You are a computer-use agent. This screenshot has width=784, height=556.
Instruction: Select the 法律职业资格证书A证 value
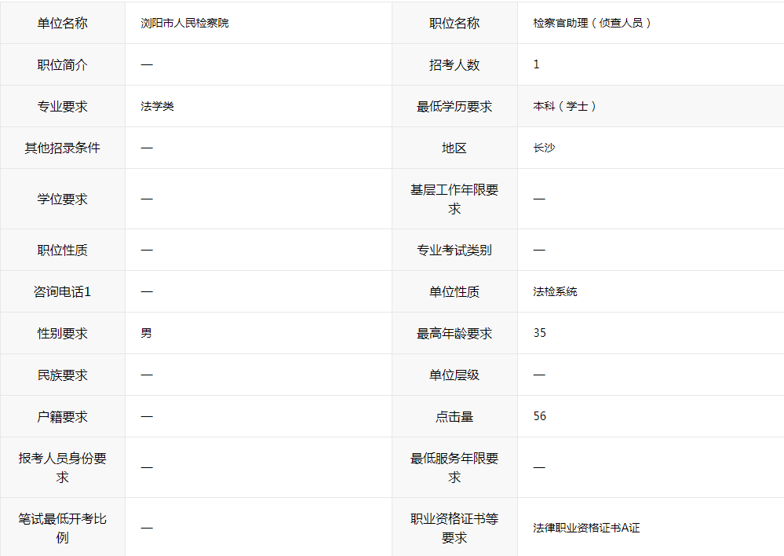click(x=586, y=528)
